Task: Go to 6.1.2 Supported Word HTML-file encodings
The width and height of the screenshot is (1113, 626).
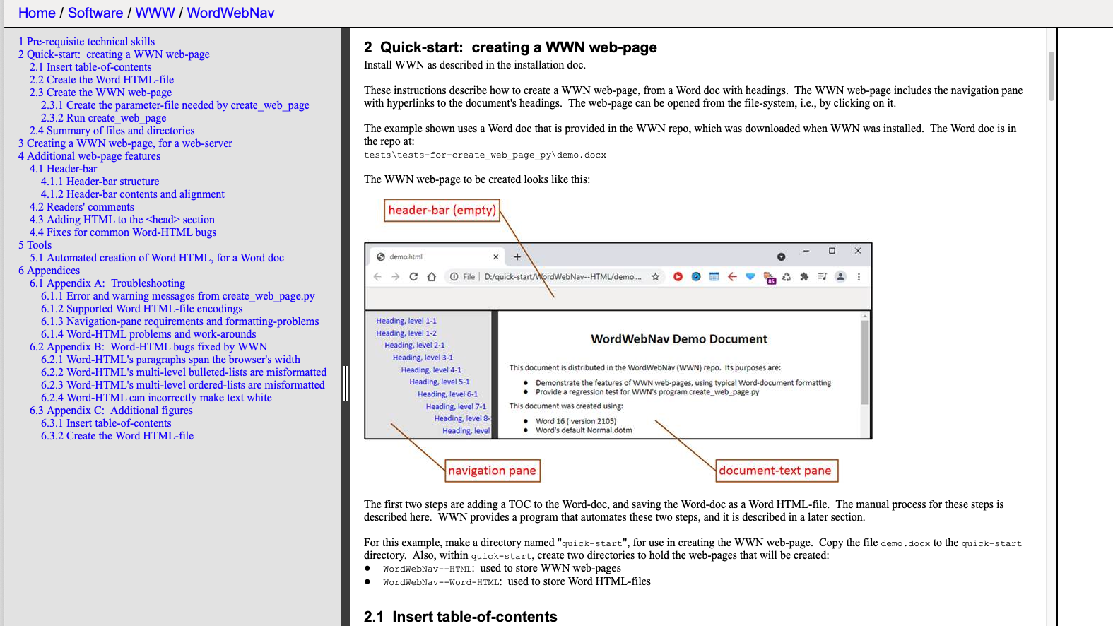Action: pos(141,309)
